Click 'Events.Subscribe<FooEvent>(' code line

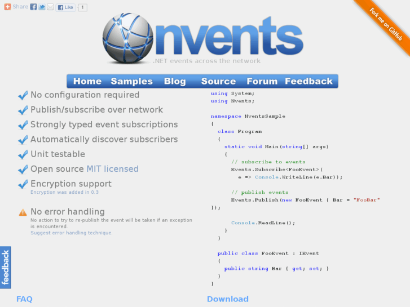click(x=277, y=170)
